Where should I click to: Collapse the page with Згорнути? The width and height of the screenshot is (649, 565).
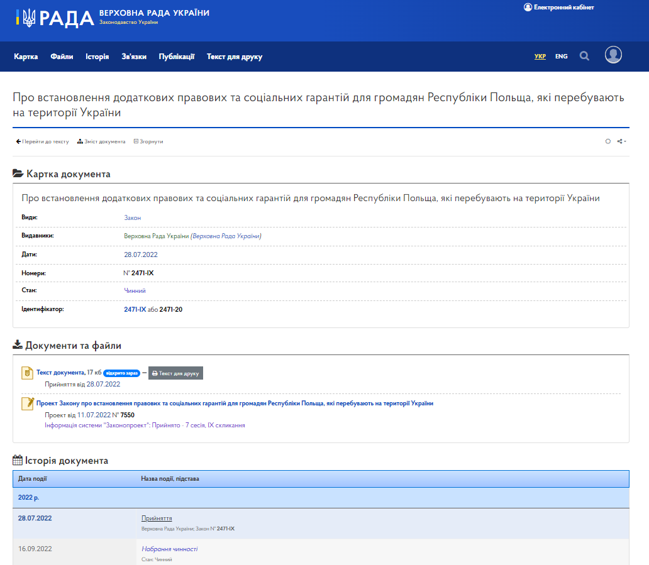coord(149,141)
